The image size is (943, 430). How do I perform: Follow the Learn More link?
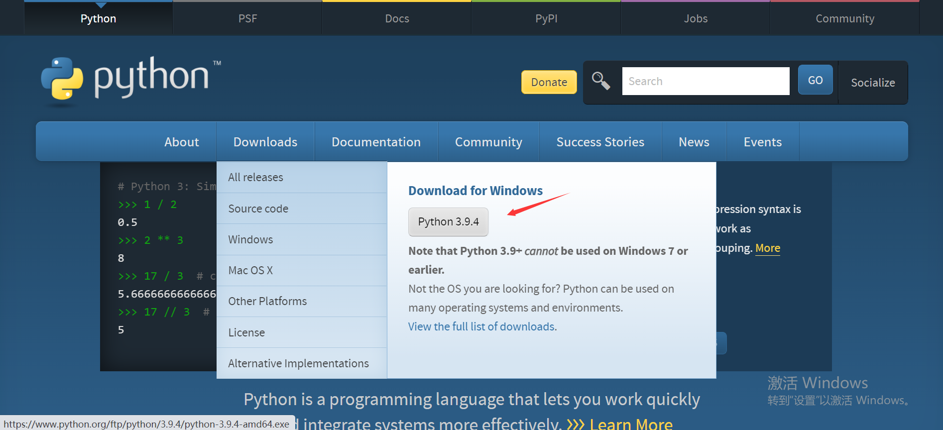click(630, 424)
